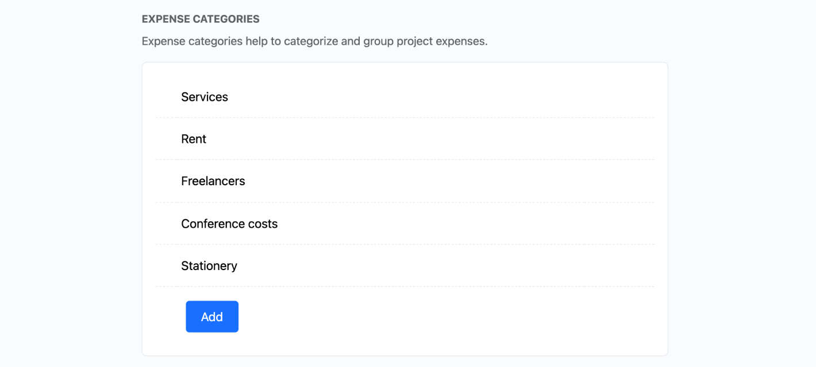The image size is (816, 367).
Task: Edit the Conference costs category name
Action: 229,224
